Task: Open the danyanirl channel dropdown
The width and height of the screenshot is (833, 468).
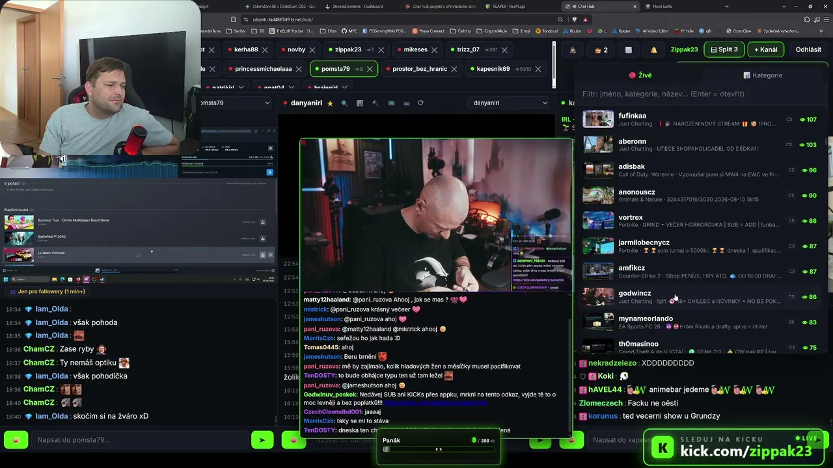Action: [x=510, y=103]
